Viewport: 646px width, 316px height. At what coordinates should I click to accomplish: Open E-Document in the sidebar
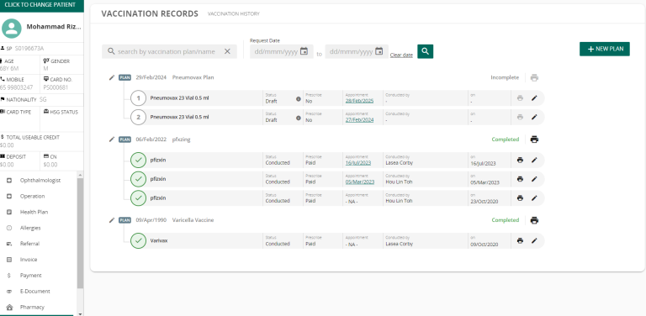[x=35, y=292]
